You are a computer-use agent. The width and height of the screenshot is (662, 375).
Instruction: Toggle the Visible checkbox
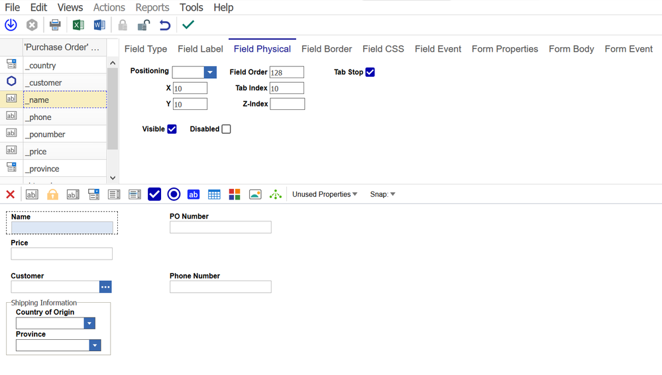[172, 129]
